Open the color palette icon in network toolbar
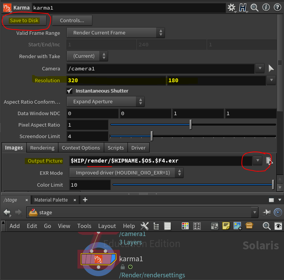 click(185, 226)
